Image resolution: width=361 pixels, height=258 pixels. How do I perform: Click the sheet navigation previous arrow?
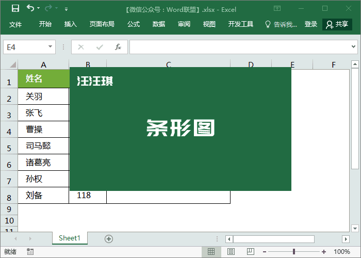point(15,238)
